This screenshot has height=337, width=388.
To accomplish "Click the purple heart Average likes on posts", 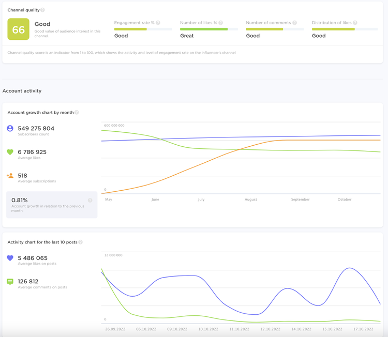I will click(10, 258).
